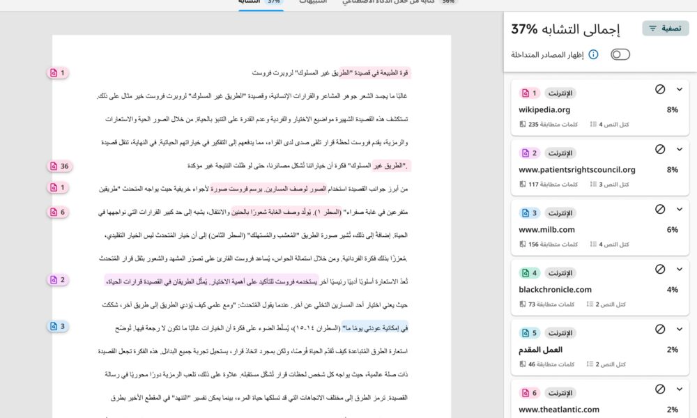Click '117 كلمات متطابقة' on patientsrightscouncil card

click(x=553, y=185)
